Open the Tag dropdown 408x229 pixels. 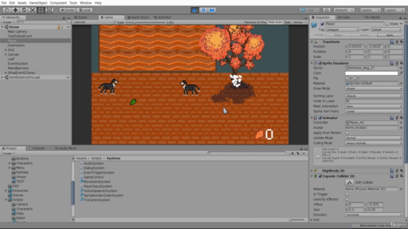(x=342, y=30)
